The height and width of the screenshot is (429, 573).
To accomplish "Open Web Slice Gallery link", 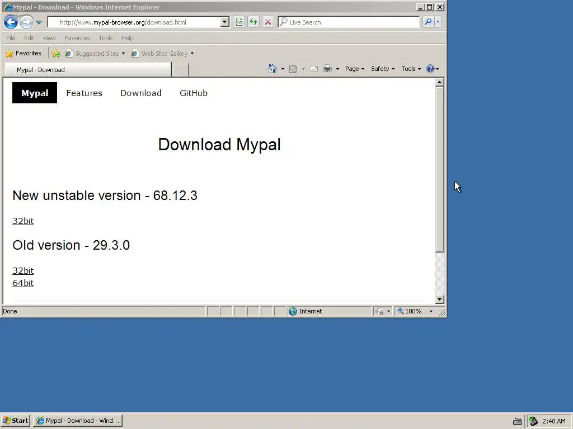I will coord(160,54).
